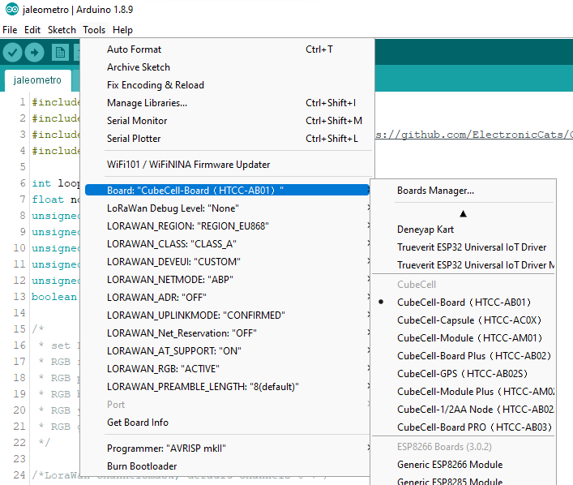Screen dimensions: 573x485
Task: Expand LORAWAN_CLASS submenu
Action: 227,244
